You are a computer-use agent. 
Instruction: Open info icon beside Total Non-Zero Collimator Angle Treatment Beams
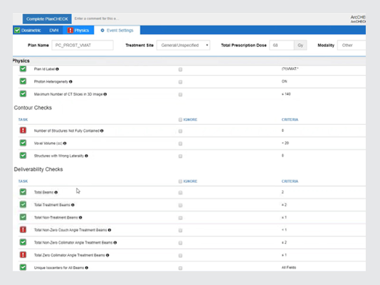[x=115, y=243]
